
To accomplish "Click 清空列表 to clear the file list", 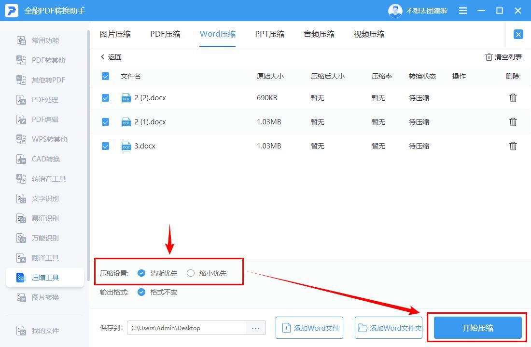I will [503, 57].
